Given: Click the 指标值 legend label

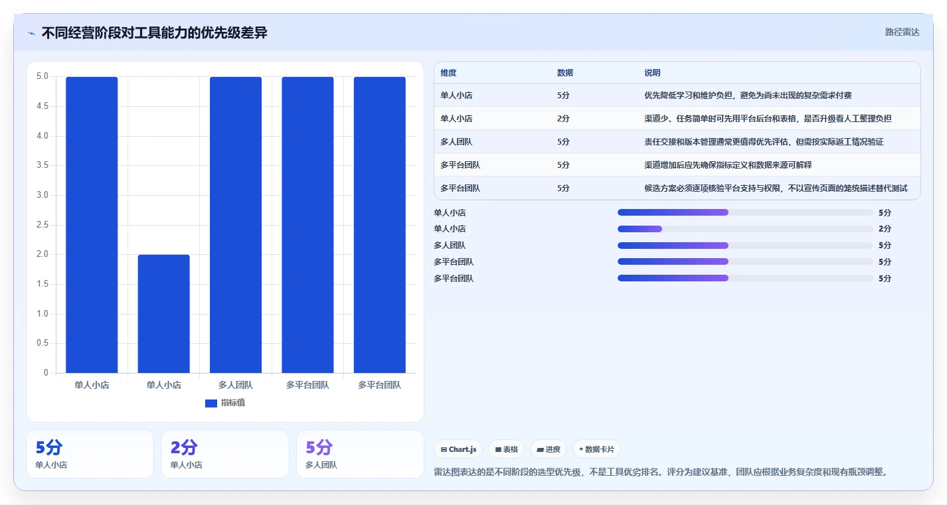Looking at the screenshot, I should click(x=233, y=403).
